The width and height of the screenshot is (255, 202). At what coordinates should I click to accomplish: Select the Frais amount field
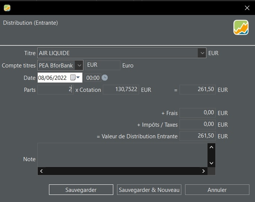[197, 113]
